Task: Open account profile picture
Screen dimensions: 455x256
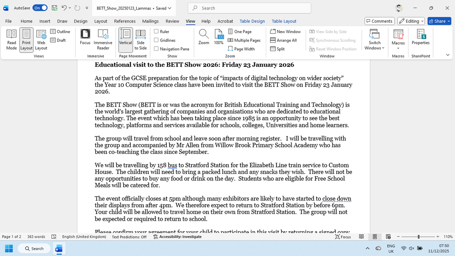Action: tap(398, 8)
